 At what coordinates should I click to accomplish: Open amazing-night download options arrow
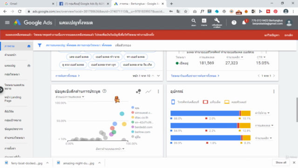99,163
